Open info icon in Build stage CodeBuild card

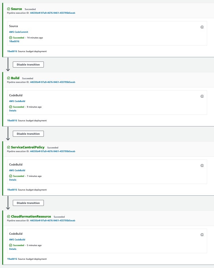[x=202, y=96]
